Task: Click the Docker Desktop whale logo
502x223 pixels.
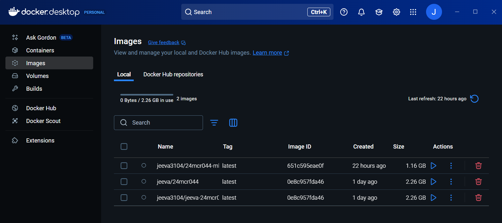Action: 14,12
